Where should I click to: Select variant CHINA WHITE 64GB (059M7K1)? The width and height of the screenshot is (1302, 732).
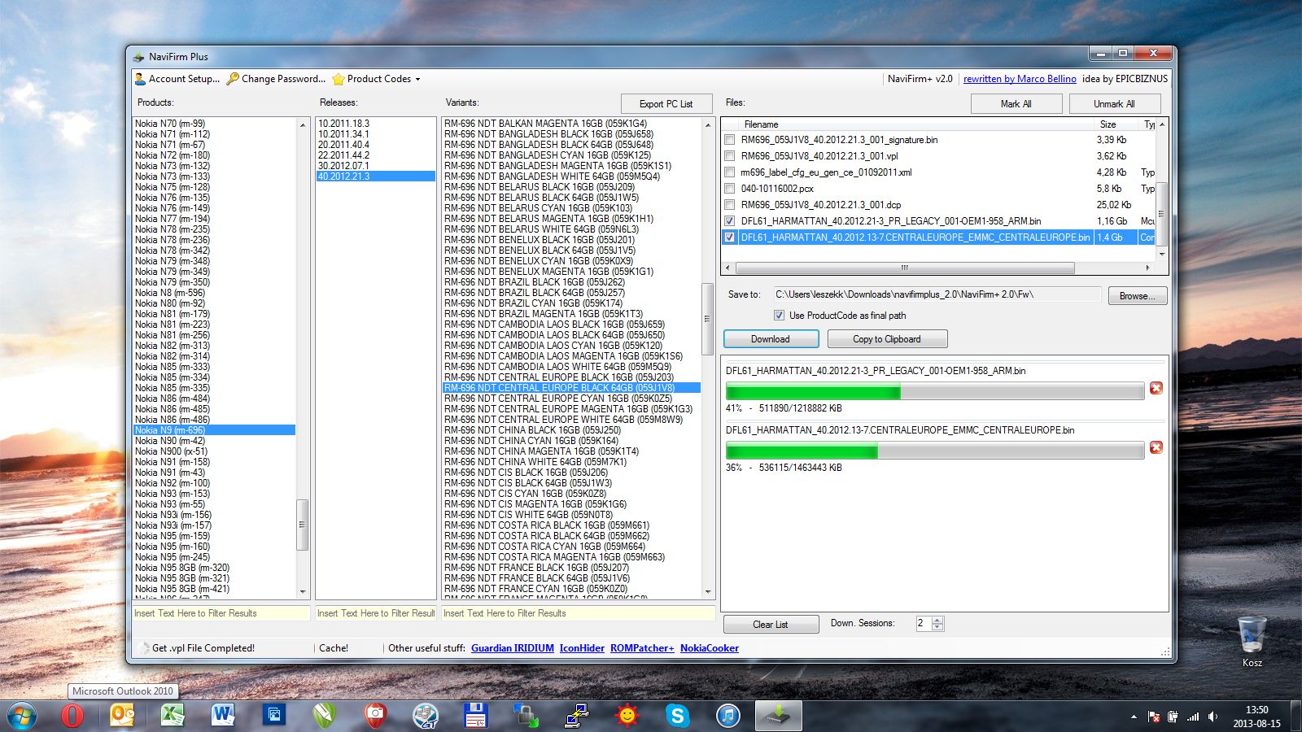(x=535, y=462)
